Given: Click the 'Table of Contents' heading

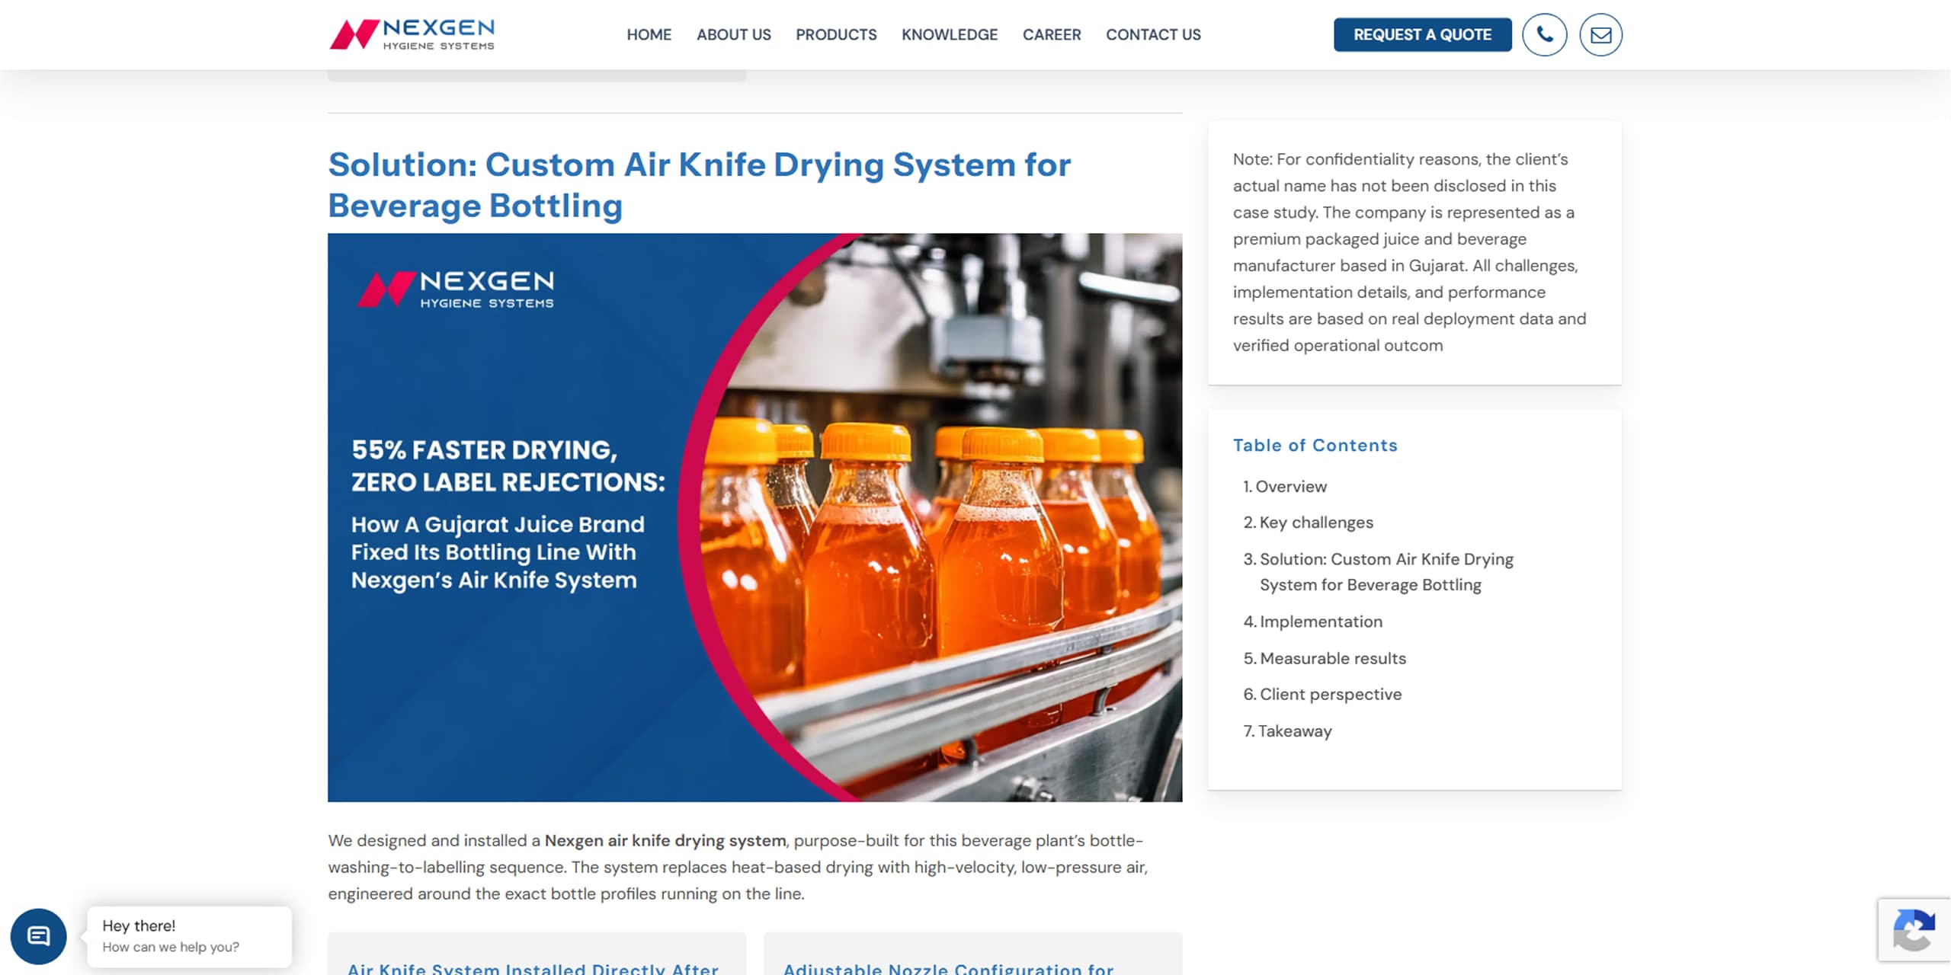Looking at the screenshot, I should (x=1315, y=446).
